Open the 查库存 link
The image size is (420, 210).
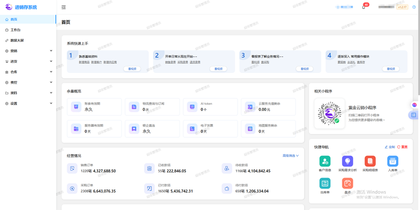[x=361, y=62]
